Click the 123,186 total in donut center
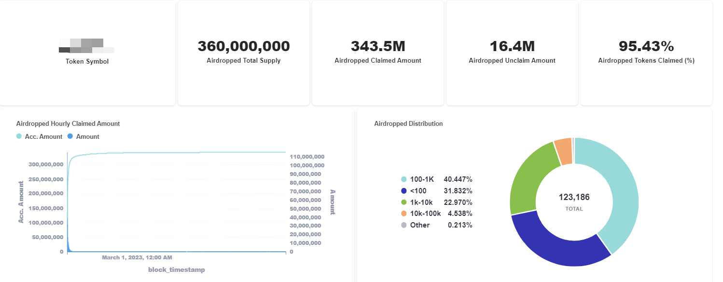Screen dimensions: 723x282 click(573, 197)
